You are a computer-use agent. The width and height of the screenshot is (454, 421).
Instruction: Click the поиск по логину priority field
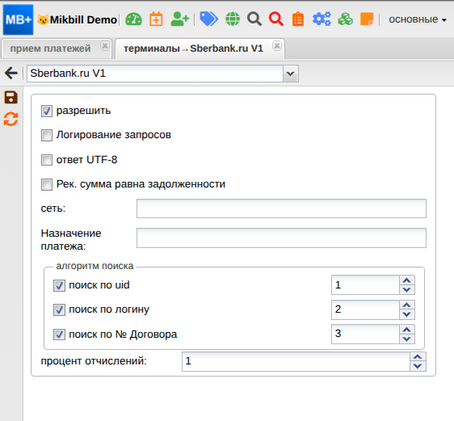[365, 309]
